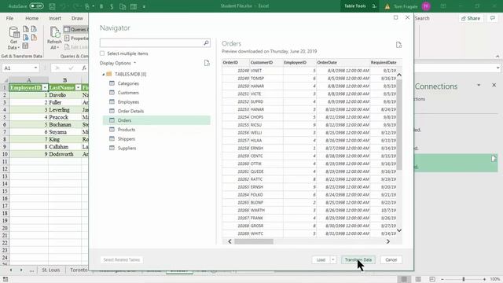Select the Orders table
503x283 pixels.
(x=156, y=120)
